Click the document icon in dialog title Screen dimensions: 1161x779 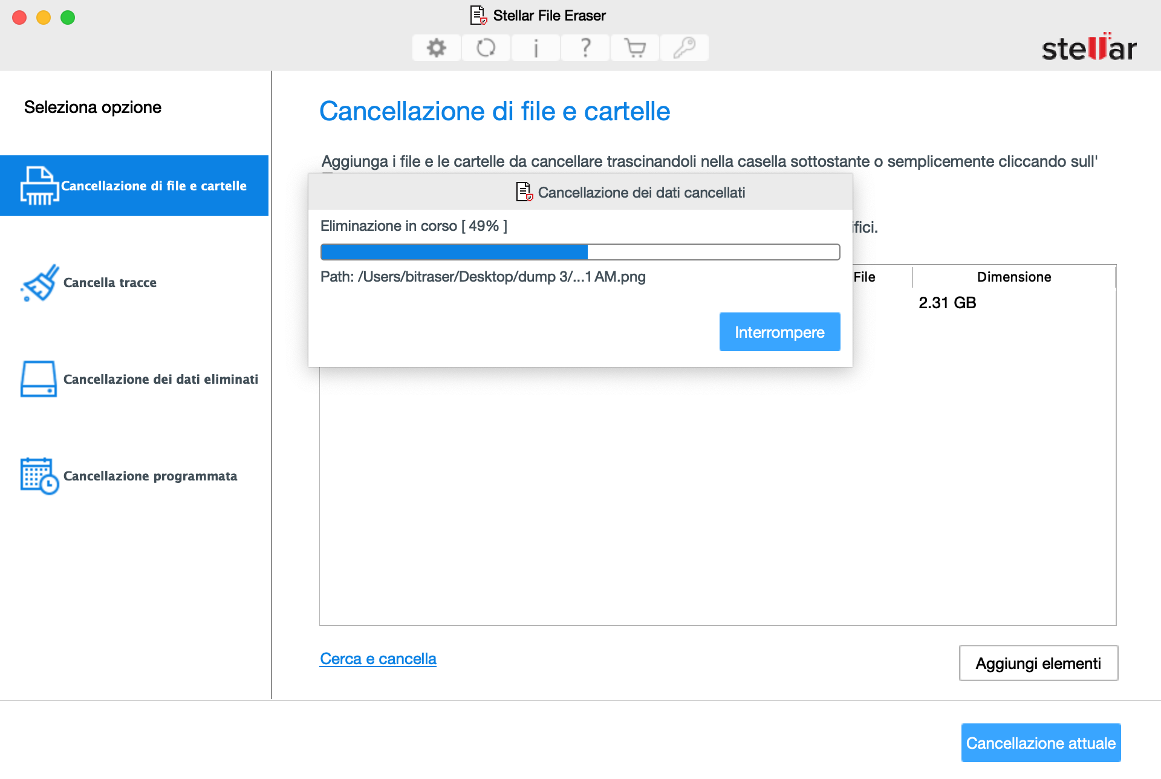click(x=524, y=192)
